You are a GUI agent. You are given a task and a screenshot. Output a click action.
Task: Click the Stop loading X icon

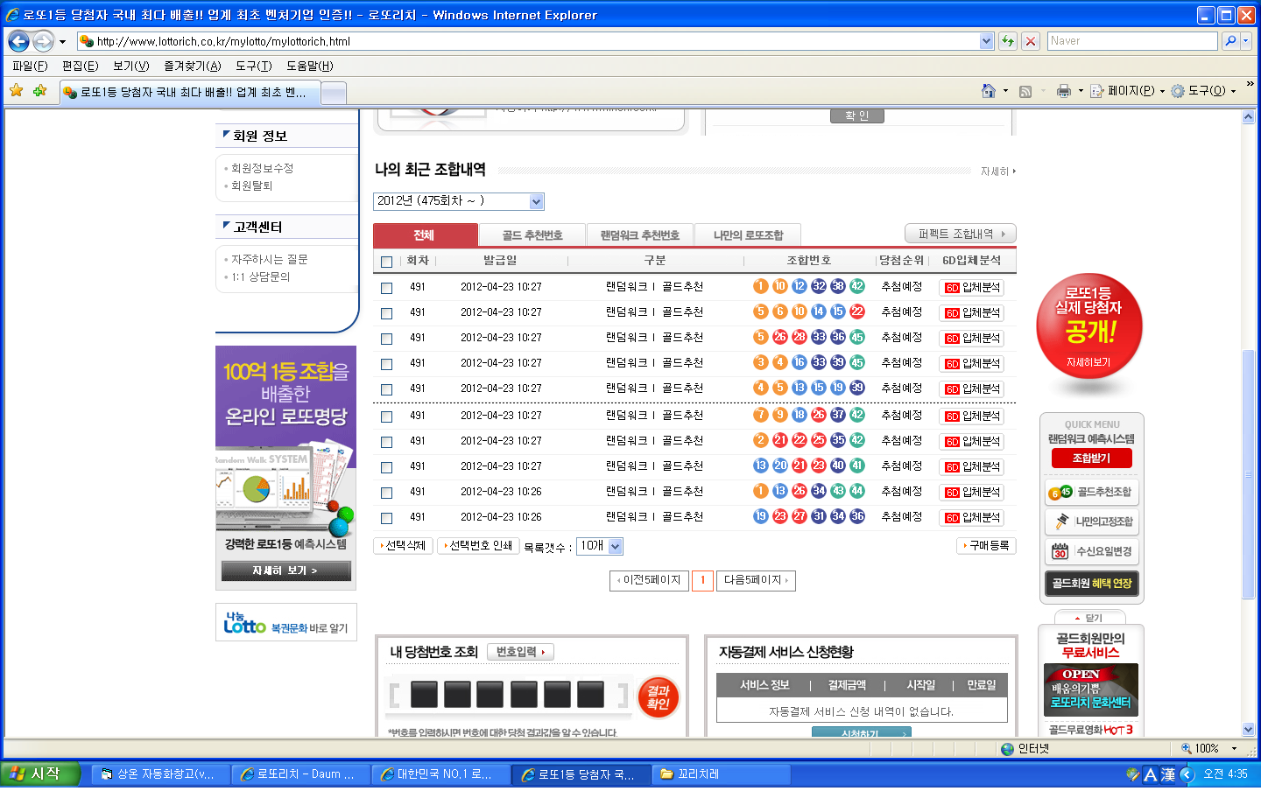pyautogui.click(x=1031, y=41)
